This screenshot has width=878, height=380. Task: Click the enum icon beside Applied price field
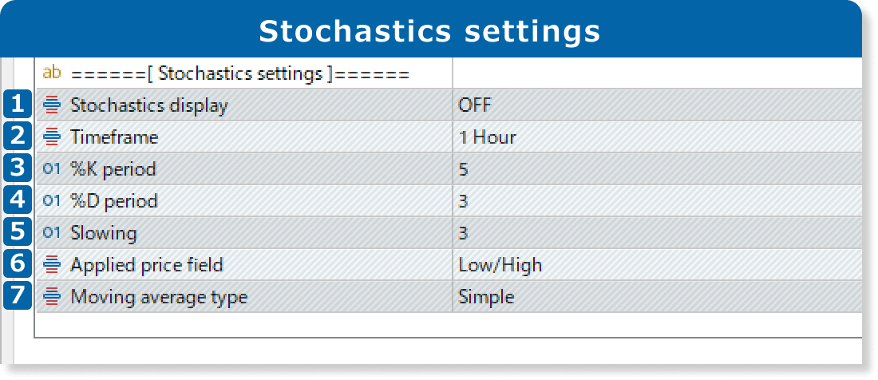click(x=52, y=264)
